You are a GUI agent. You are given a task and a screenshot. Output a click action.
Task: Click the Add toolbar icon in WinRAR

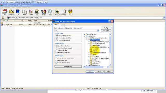(5, 12)
